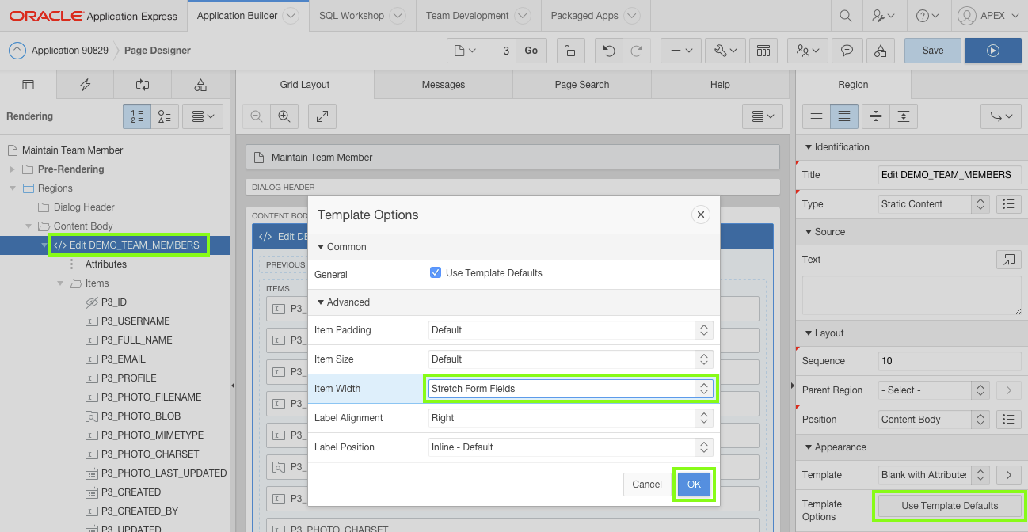Click OK in Template Options
Screen dimensions: 1028x532
(x=694, y=484)
